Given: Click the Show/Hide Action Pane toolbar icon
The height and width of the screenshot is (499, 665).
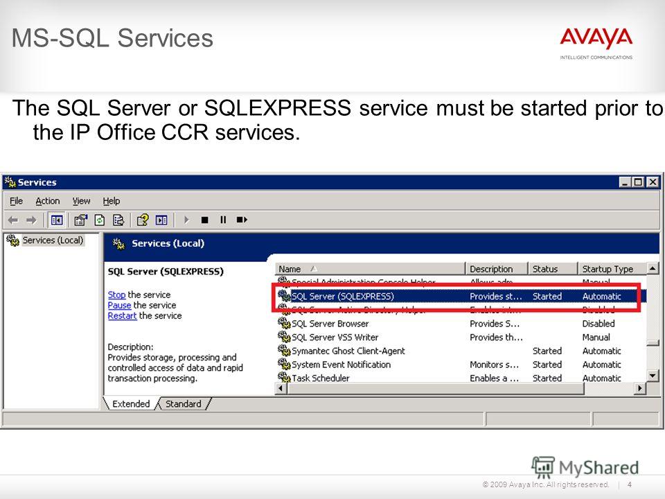Looking at the screenshot, I should (x=161, y=220).
